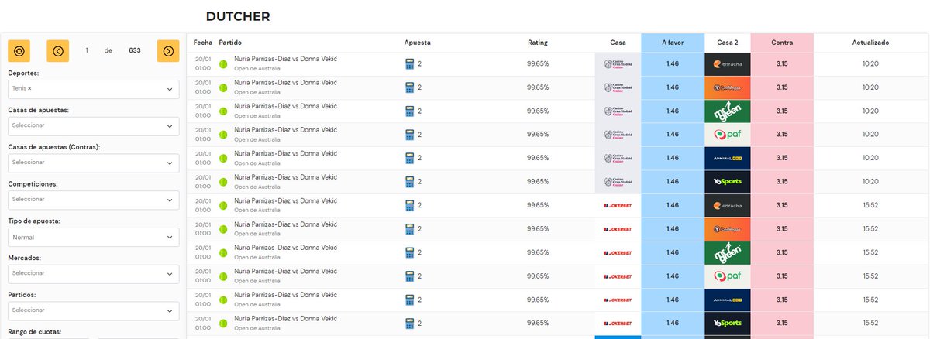Screen dimensions: 930x339
Task: Click Admiral logo in the Jokerbet row
Action: coord(728,300)
